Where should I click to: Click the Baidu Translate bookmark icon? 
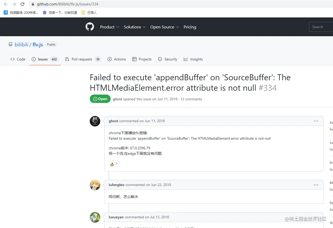(6, 13)
